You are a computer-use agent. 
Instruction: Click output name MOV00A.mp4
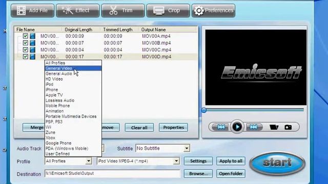tap(156, 36)
